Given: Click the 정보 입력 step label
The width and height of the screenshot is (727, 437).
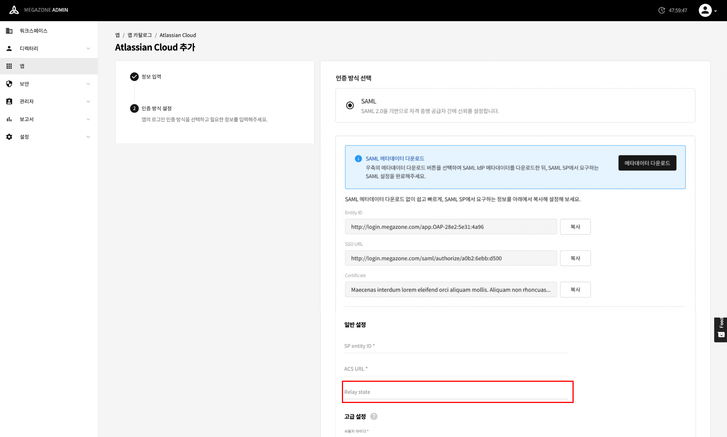Looking at the screenshot, I should tap(151, 77).
